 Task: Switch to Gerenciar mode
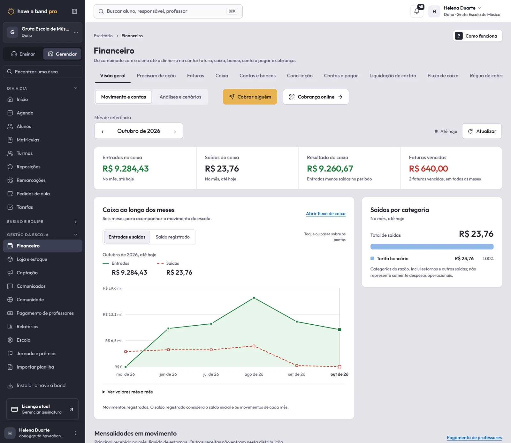[x=62, y=54]
